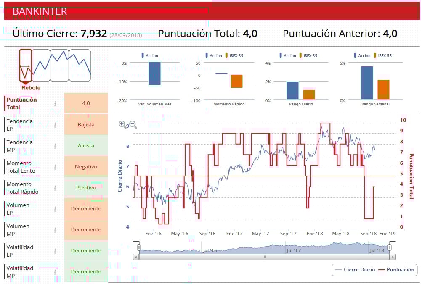The image size is (422, 284).
Task: Click the orange IBEX 35 Rango Semanal bar
Action: pos(384,89)
